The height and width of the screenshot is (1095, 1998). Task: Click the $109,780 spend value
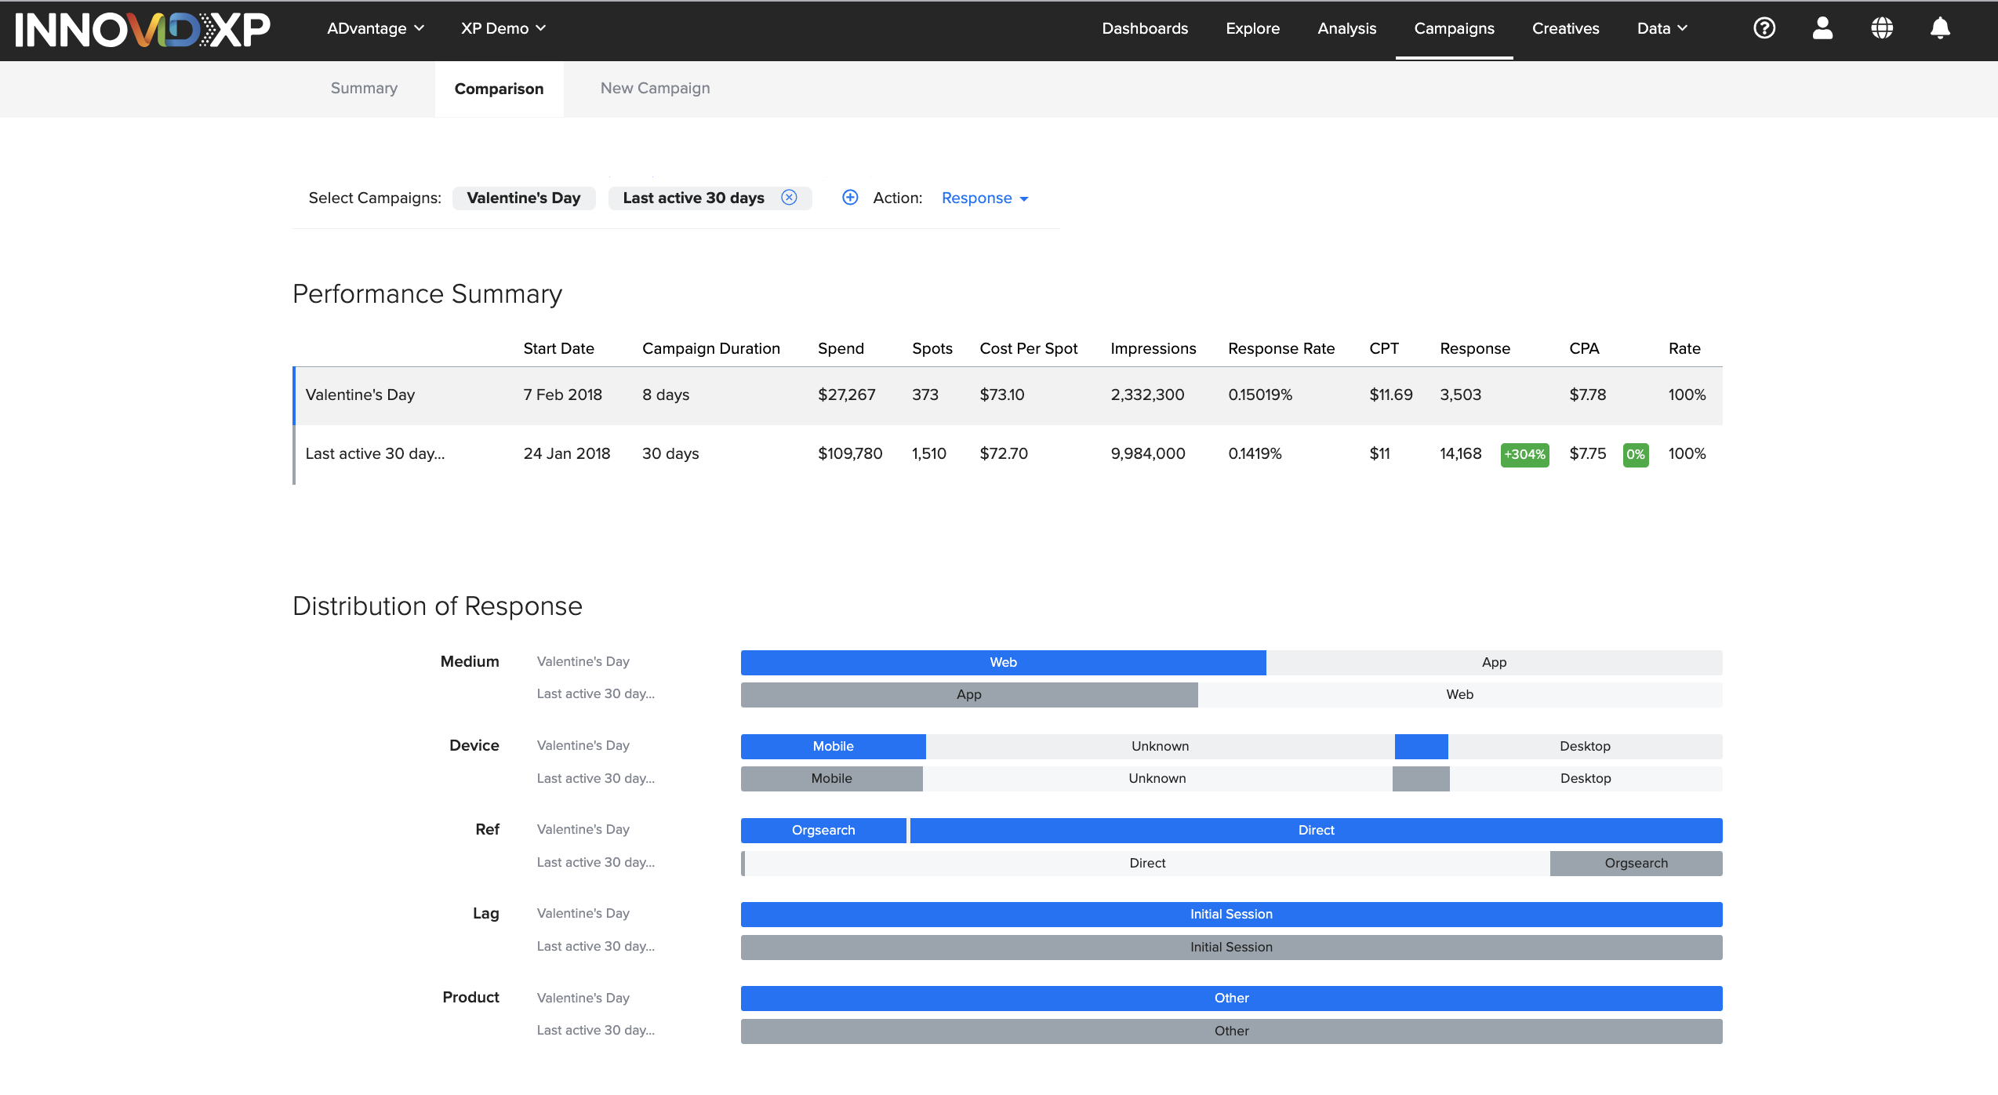tap(849, 453)
